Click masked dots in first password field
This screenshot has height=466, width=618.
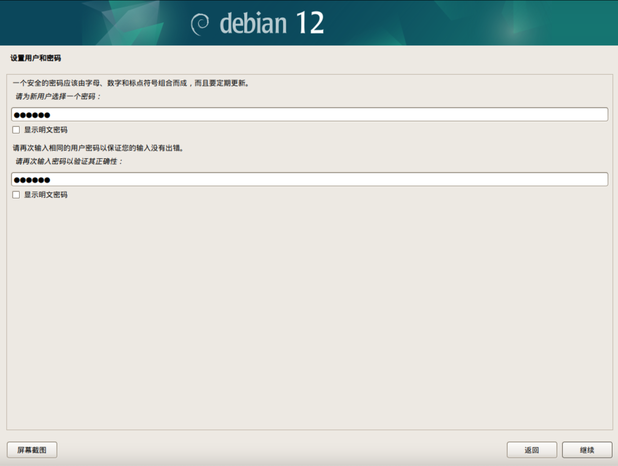click(x=32, y=115)
